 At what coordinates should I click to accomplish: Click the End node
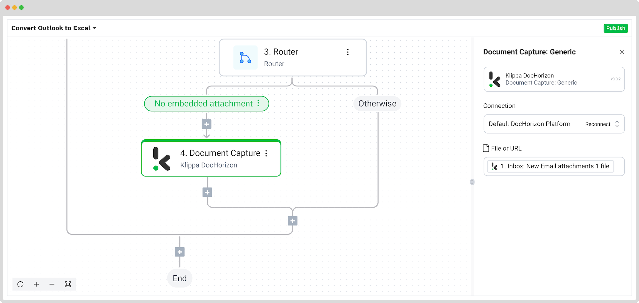point(180,278)
